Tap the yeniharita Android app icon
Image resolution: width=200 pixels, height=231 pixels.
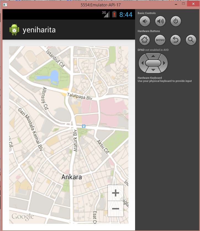pos(14,30)
